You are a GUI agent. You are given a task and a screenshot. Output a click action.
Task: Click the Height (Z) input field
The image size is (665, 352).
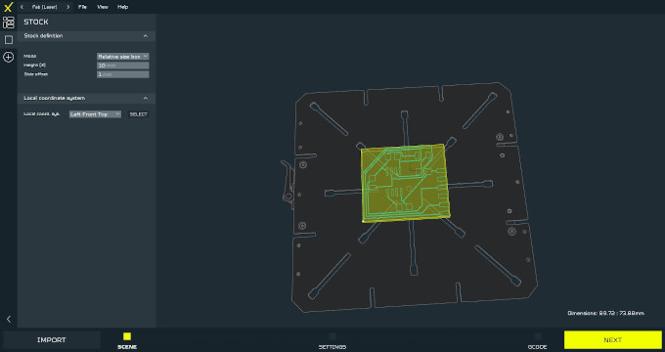point(122,66)
